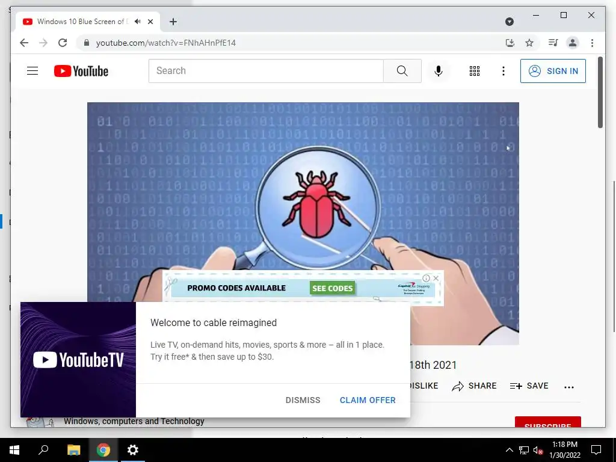The width and height of the screenshot is (616, 462).
Task: Show hidden system tray icons
Action: (509, 450)
